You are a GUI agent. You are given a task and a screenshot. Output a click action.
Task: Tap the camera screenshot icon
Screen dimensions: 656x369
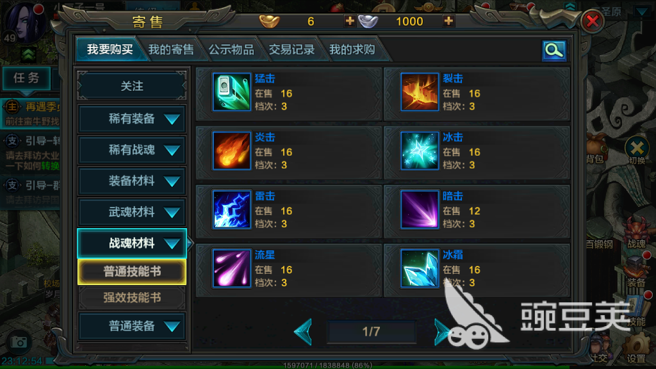click(x=19, y=342)
